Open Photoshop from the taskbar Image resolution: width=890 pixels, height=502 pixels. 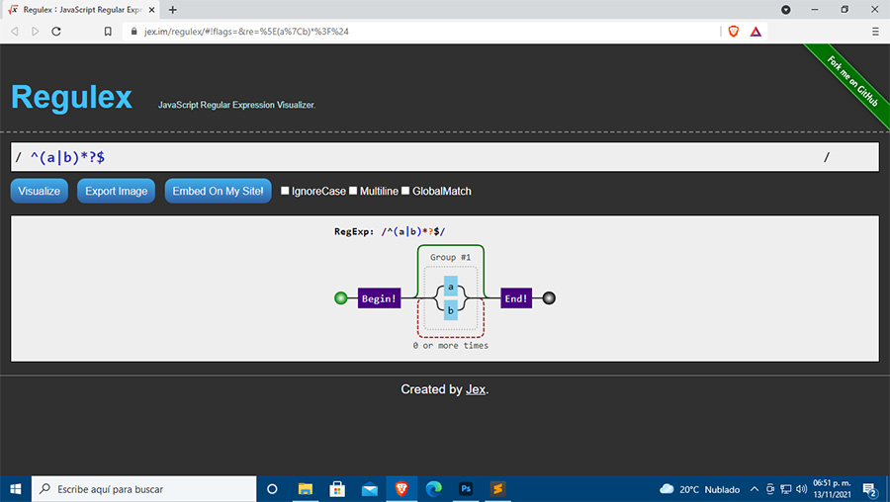[466, 488]
